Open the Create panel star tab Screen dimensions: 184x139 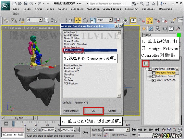pyautogui.click(x=144, y=29)
